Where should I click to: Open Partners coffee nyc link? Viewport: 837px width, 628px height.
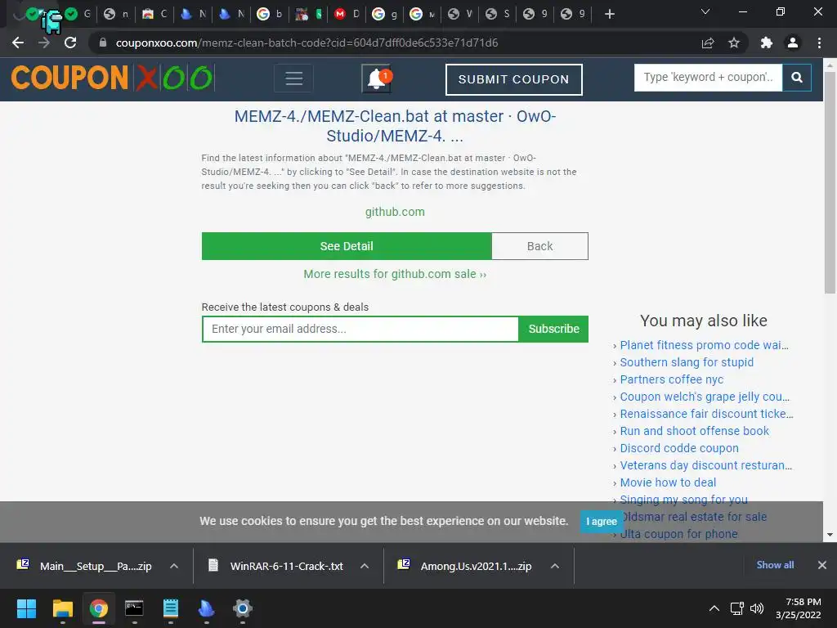click(672, 379)
